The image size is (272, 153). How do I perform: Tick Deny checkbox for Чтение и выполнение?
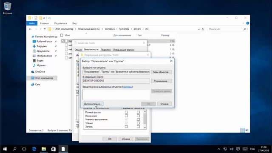pyautogui.click(x=138, y=119)
